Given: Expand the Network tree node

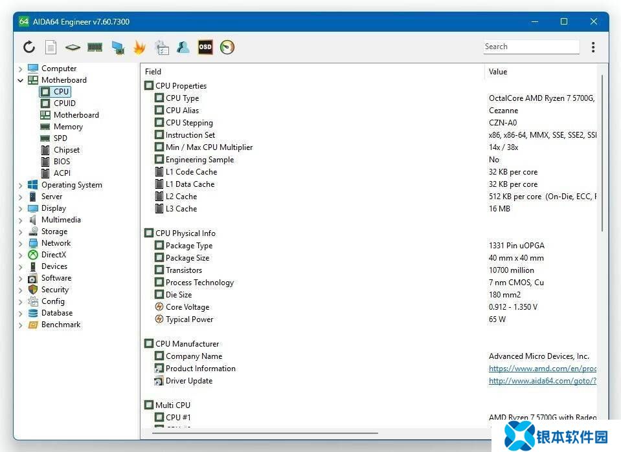Looking at the screenshot, I should tap(20, 243).
